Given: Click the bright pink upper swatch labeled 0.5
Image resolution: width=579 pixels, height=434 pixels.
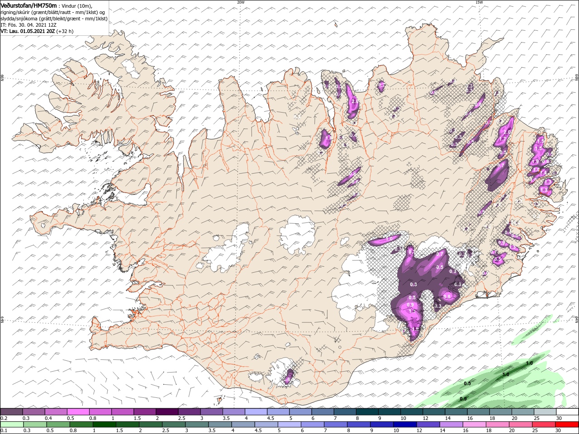Looking at the screenshot, I should pyautogui.click(x=78, y=412).
